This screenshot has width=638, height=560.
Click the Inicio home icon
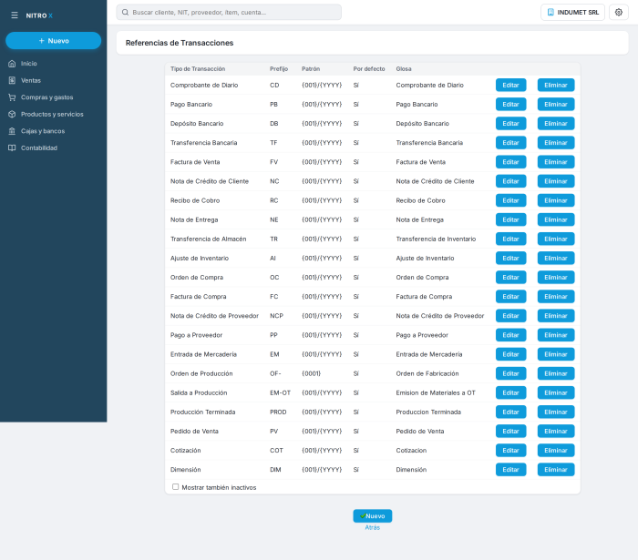pyautogui.click(x=12, y=64)
